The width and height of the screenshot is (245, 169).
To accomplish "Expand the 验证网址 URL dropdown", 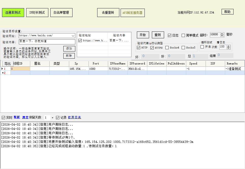I will [x=73, y=36].
